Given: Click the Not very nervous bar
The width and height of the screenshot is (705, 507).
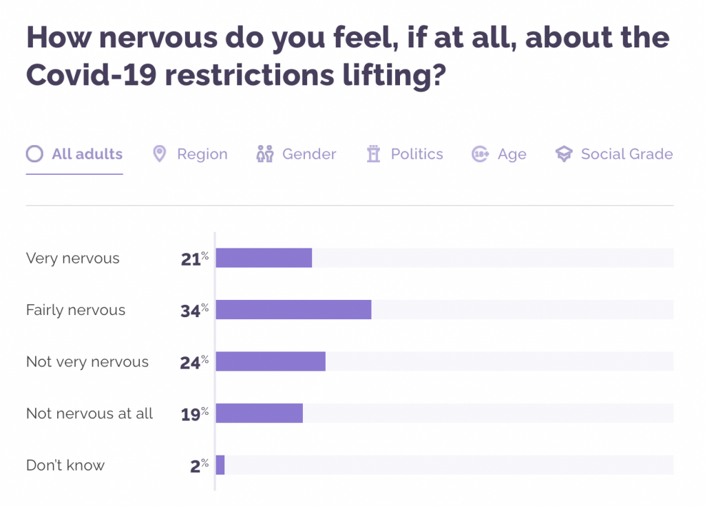Looking at the screenshot, I should (271, 361).
